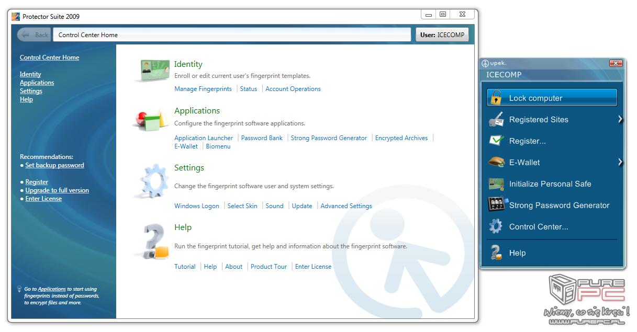The height and width of the screenshot is (332, 637).
Task: Select Lock computer in Biomenu
Action: tap(552, 98)
